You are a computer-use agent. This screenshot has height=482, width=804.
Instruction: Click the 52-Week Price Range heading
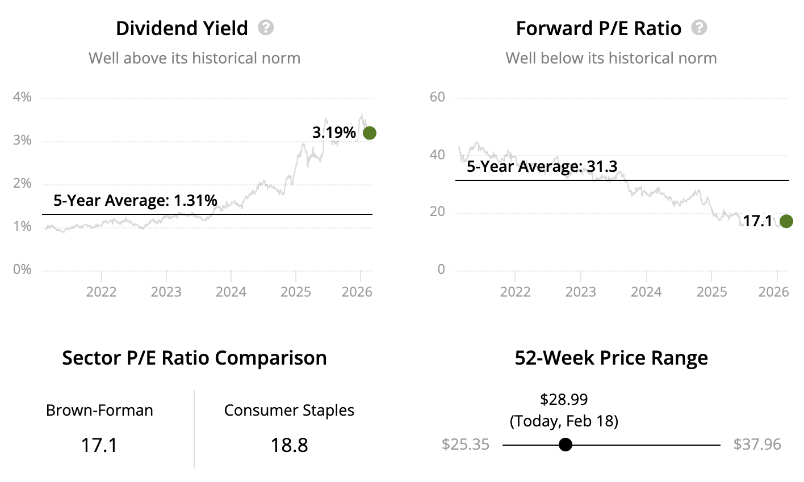click(x=611, y=358)
